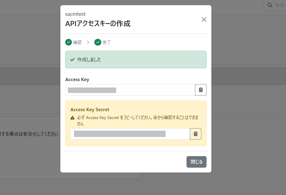Viewport: 286px width, 195px height.
Task: Copy the Access Key Secret to clipboard
Action: click(x=195, y=134)
